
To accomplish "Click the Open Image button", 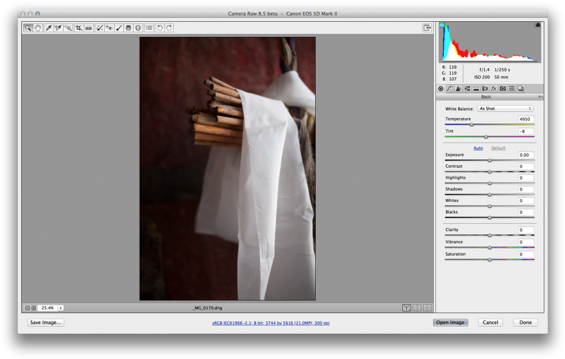I will tap(450, 323).
